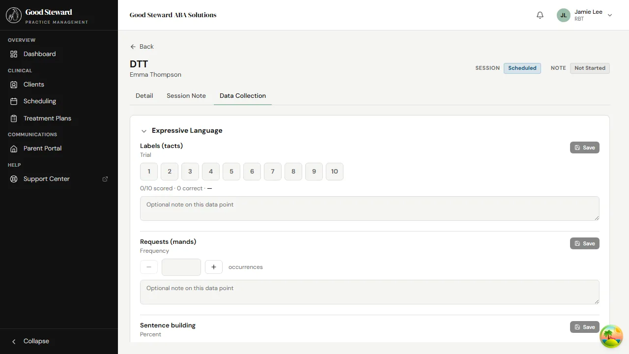
Task: Click the Scheduling calendar icon
Action: [14, 101]
